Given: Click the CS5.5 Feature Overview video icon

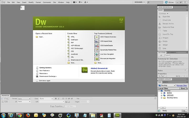Looking at the screenshot, I should coord(97,37).
